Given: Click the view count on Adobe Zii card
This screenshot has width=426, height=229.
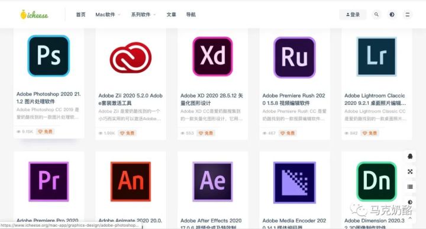Looking at the screenshot, I should tap(106, 133).
